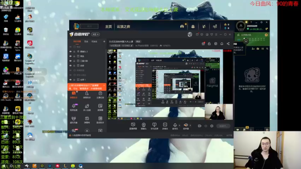Click 修改 button beside the stream title
This screenshot has width=301, height=169.
(138, 42)
